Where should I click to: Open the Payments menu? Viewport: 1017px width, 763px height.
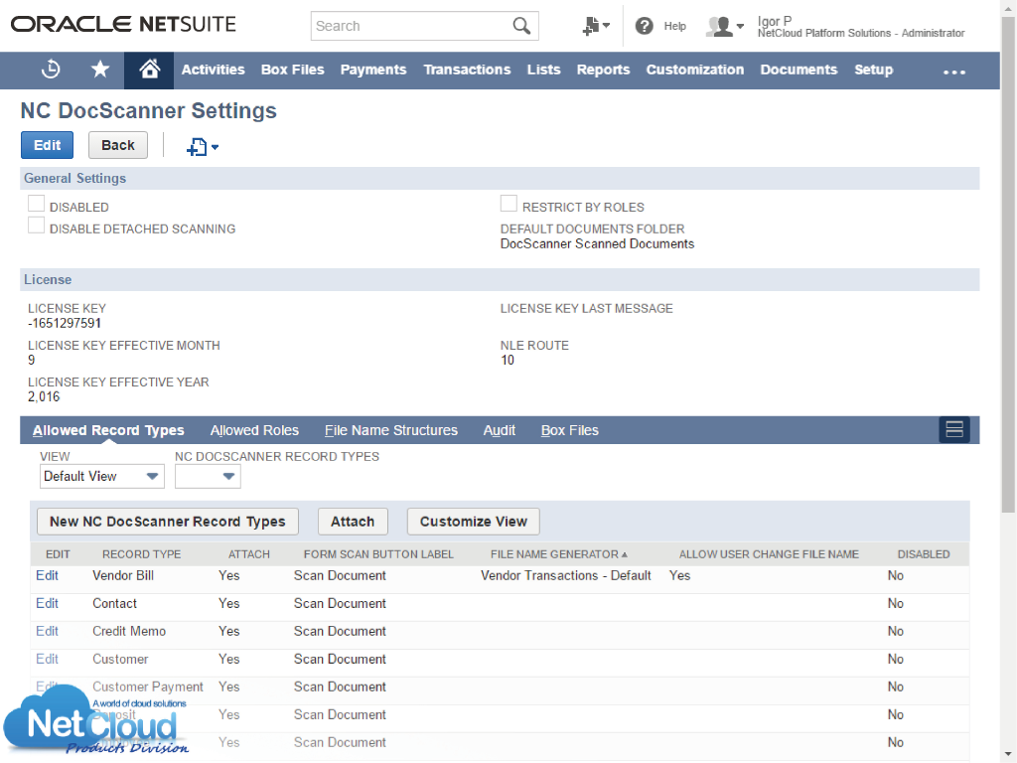tap(373, 70)
